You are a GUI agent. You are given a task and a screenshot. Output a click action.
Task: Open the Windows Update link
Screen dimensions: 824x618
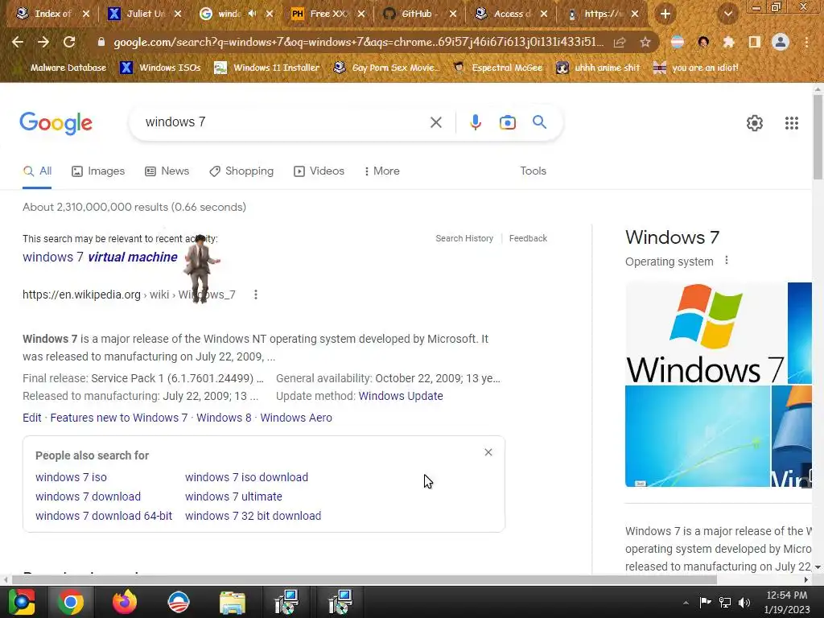[401, 396]
